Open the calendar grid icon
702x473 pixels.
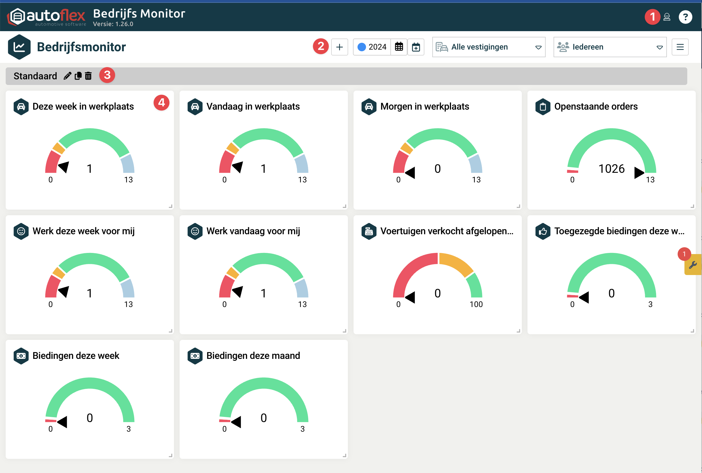[399, 47]
